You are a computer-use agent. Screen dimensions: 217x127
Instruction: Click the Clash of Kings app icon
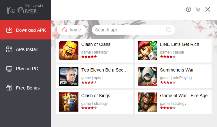coord(69,102)
